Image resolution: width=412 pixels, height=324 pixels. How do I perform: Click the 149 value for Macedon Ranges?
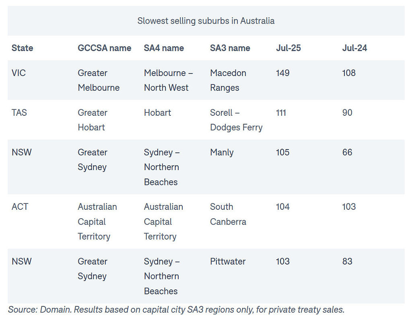tap(283, 73)
